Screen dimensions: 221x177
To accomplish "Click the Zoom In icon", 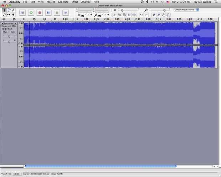I will point(154,15).
